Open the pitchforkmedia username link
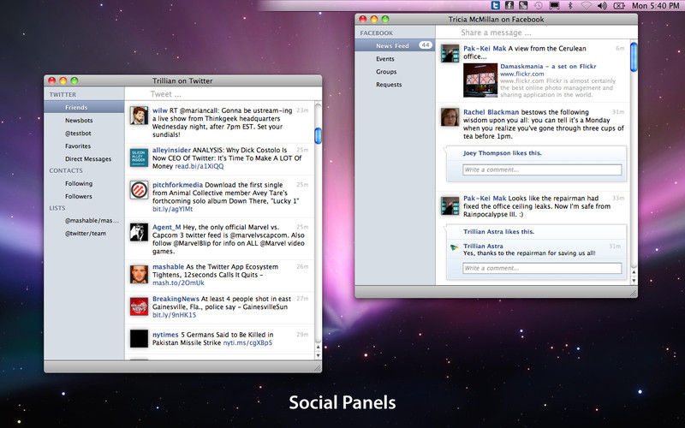The image size is (685, 428). click(177, 185)
